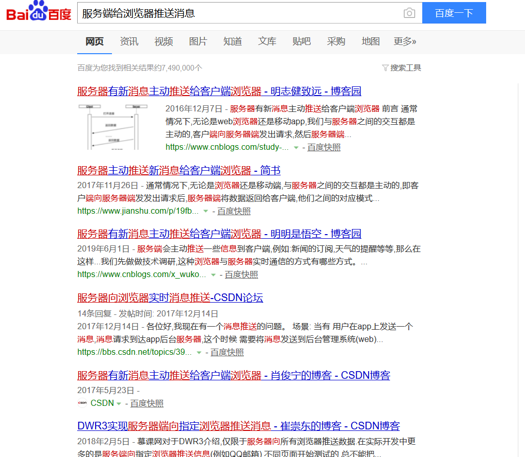525x457 pixels.
Task: Open result titled 明明是悟空 - 博客园
Action: [x=219, y=234]
